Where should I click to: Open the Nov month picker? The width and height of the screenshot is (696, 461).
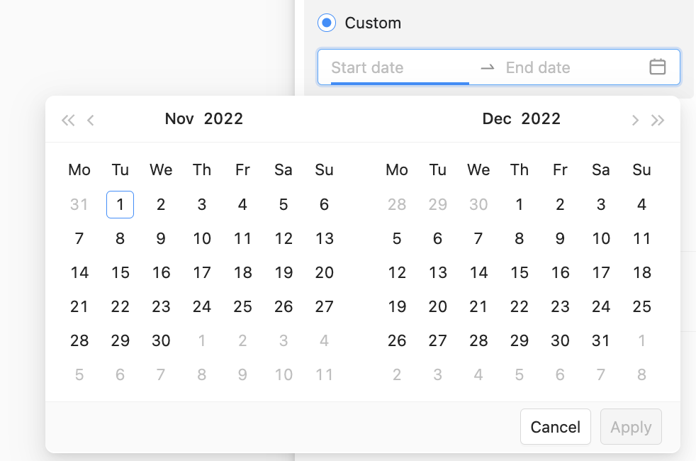coord(179,119)
